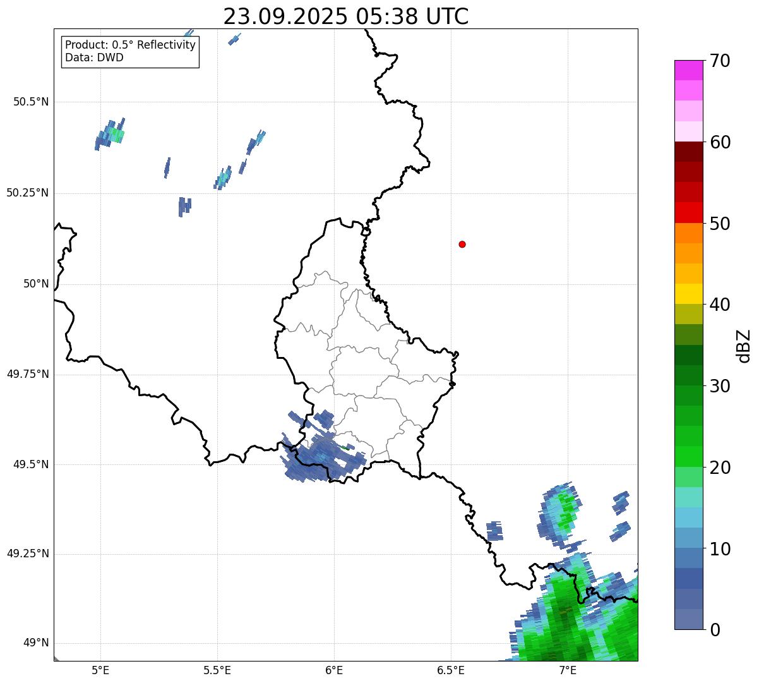Pick the bright yellow colorbar segment just above 40
The width and height of the screenshot is (759, 683).
point(689,294)
